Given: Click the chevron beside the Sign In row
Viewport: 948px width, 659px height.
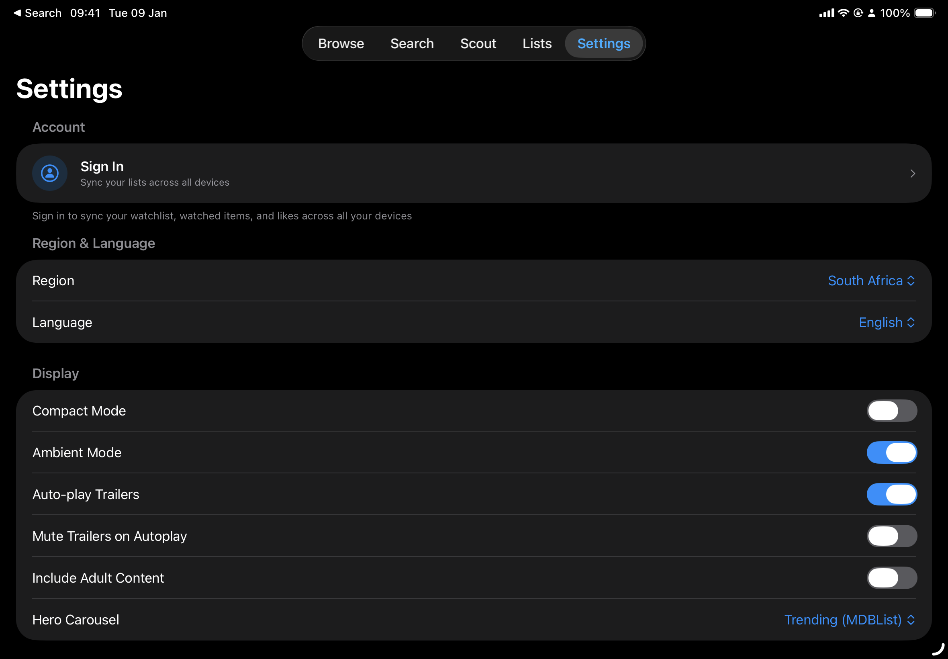Looking at the screenshot, I should (912, 174).
